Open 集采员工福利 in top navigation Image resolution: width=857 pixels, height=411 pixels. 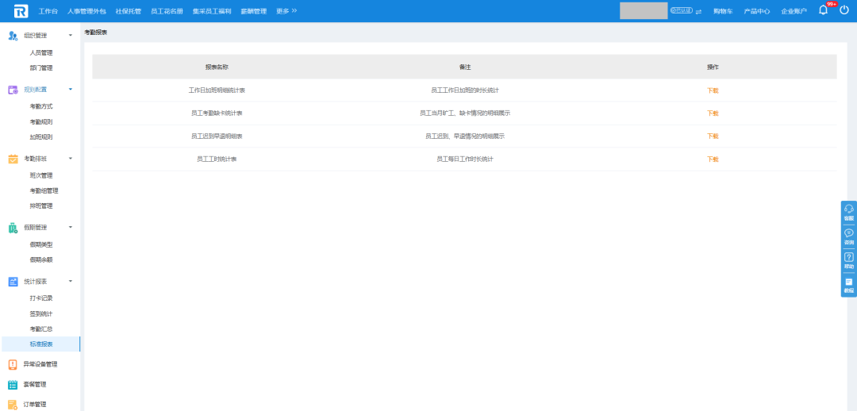click(212, 11)
